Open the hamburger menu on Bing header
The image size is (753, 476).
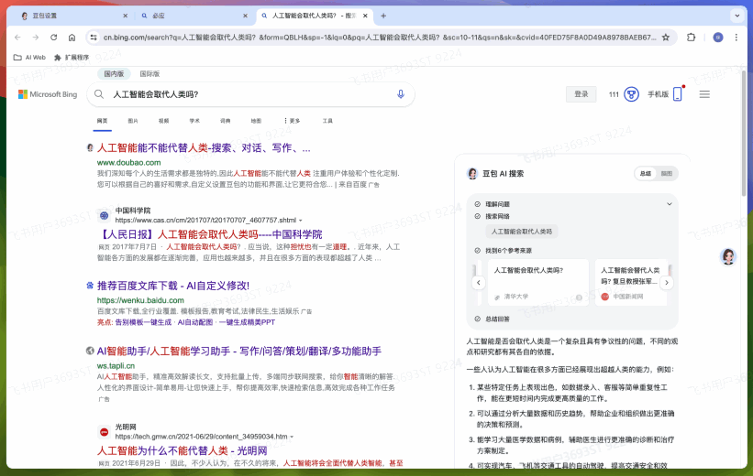coord(704,94)
